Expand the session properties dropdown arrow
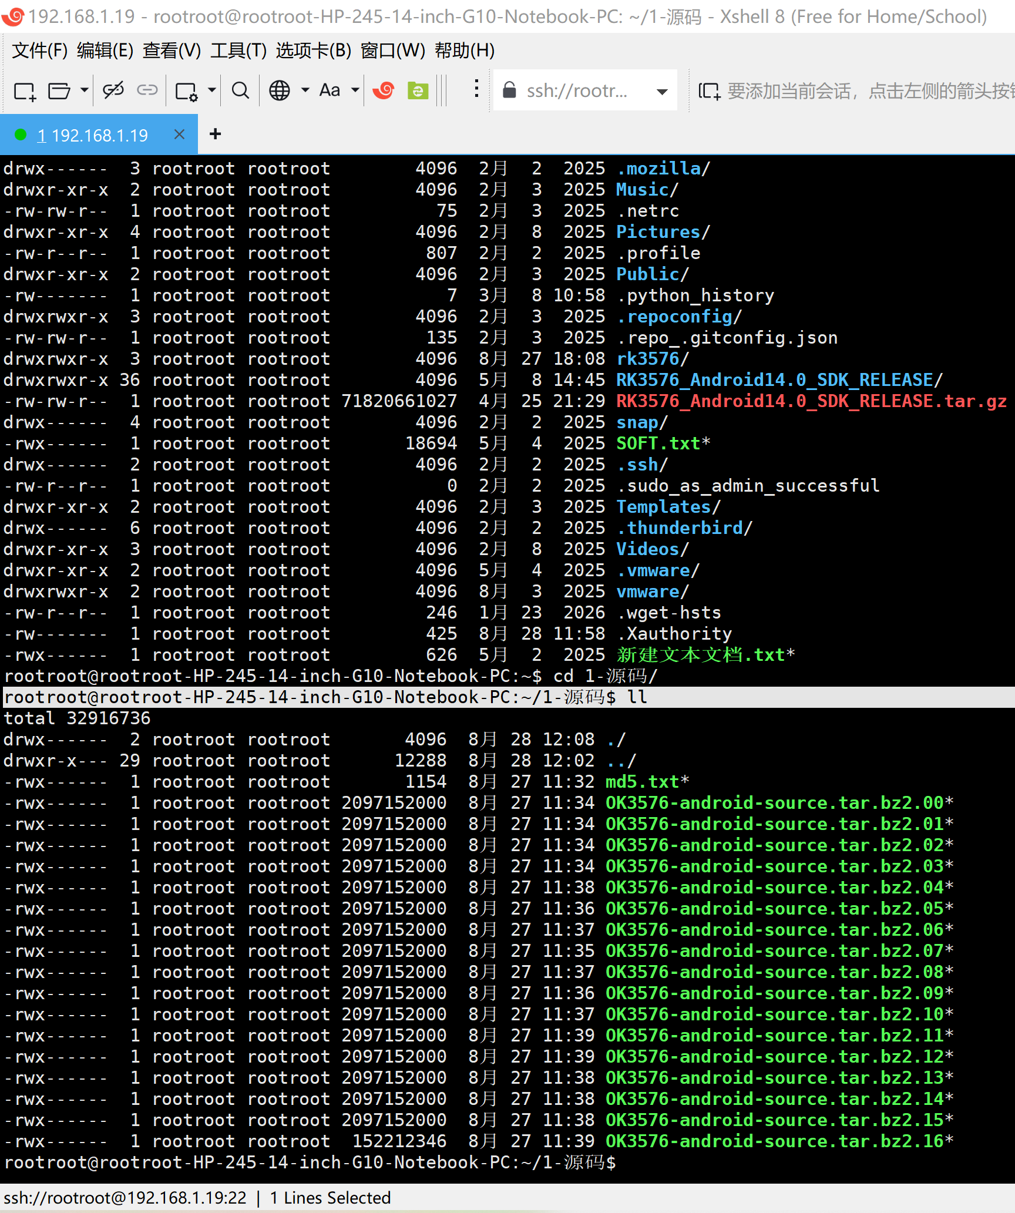 (212, 90)
